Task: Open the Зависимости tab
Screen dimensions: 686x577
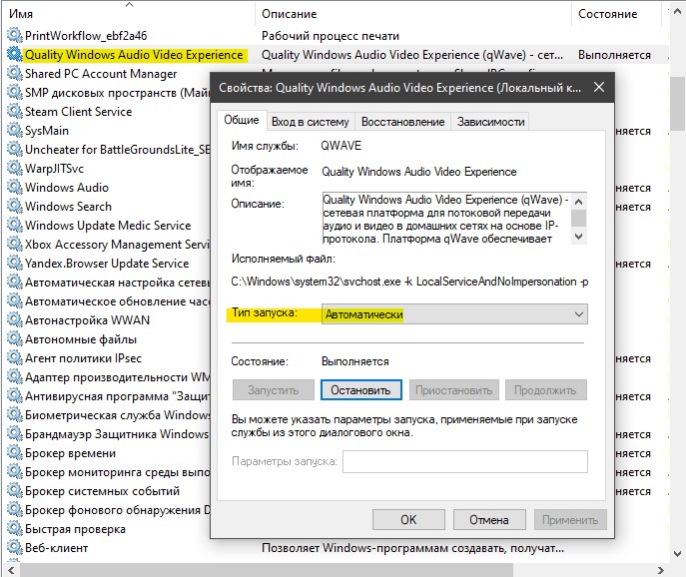Action: 490,122
